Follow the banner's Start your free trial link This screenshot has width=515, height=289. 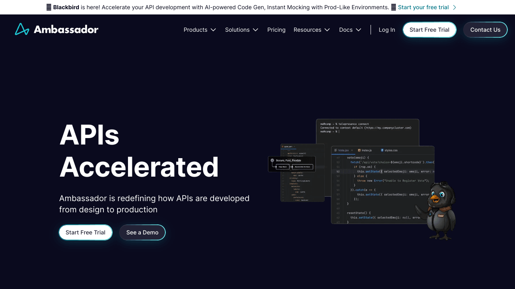point(423,7)
